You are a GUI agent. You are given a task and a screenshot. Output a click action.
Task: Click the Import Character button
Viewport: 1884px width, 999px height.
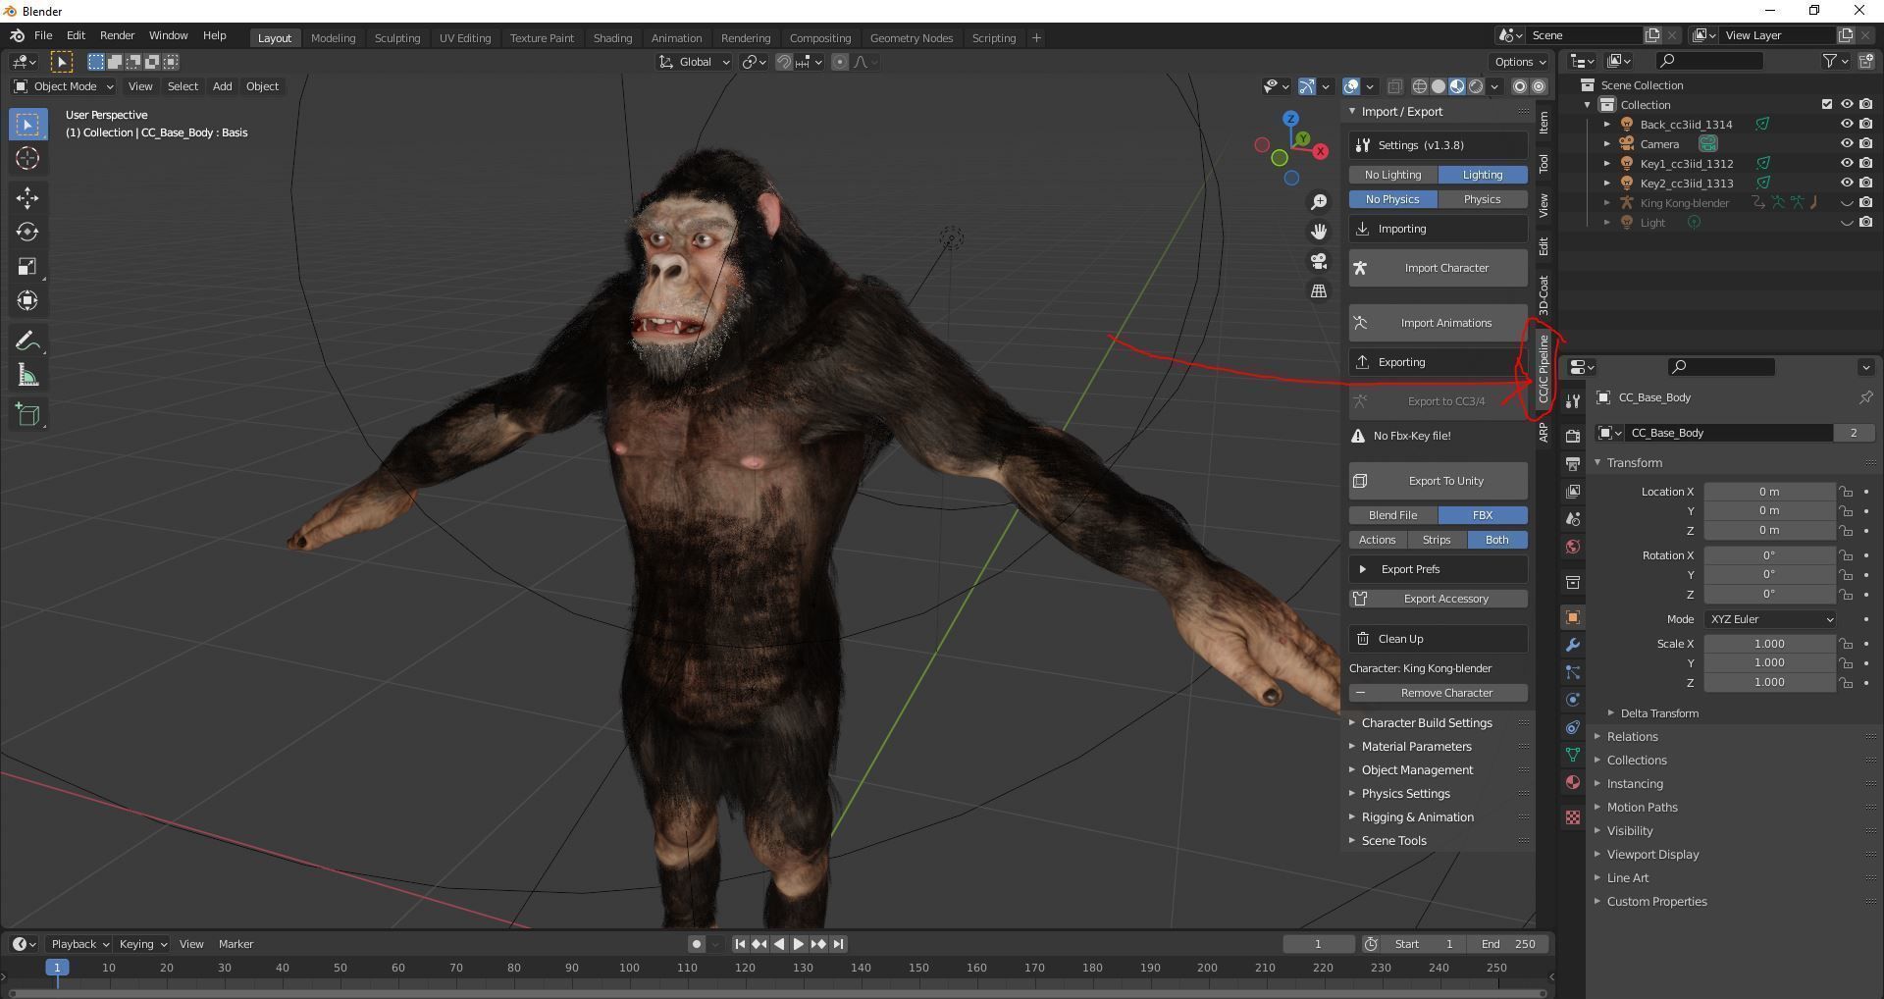pos(1438,268)
